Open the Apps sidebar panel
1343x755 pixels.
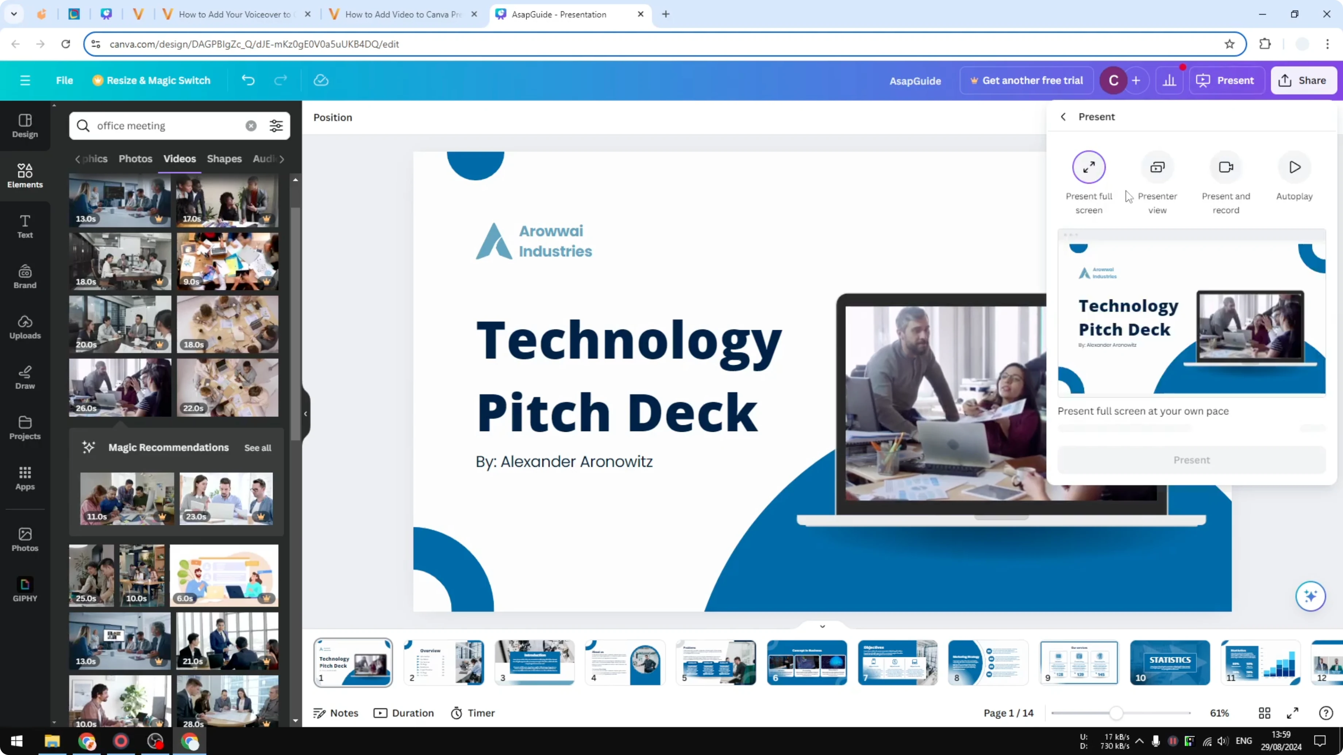pos(25,478)
